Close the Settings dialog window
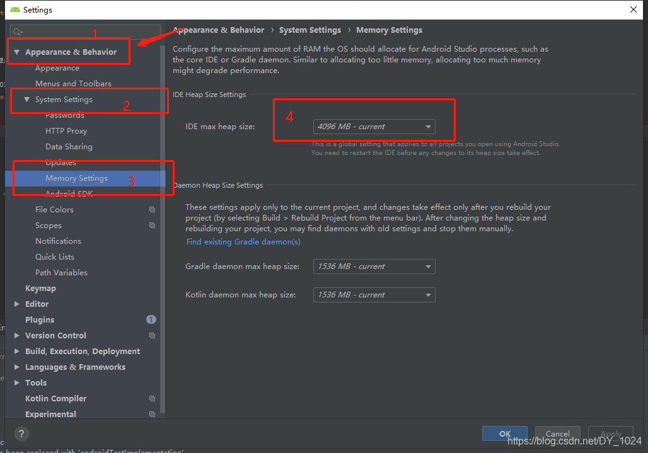The height and width of the screenshot is (453, 648). [x=633, y=9]
